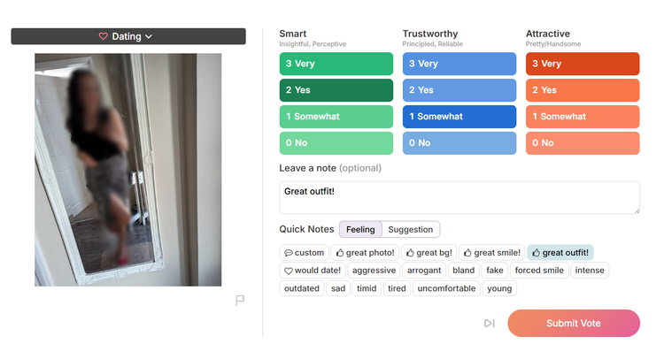Rate Attractive as 3 Very
Viewport: 664px width, 359px height.
[x=582, y=64]
